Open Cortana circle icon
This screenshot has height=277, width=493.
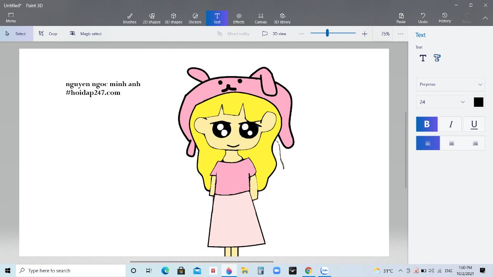pos(133,270)
